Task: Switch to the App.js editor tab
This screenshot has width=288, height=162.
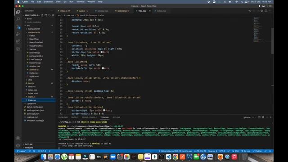Action: point(82,11)
